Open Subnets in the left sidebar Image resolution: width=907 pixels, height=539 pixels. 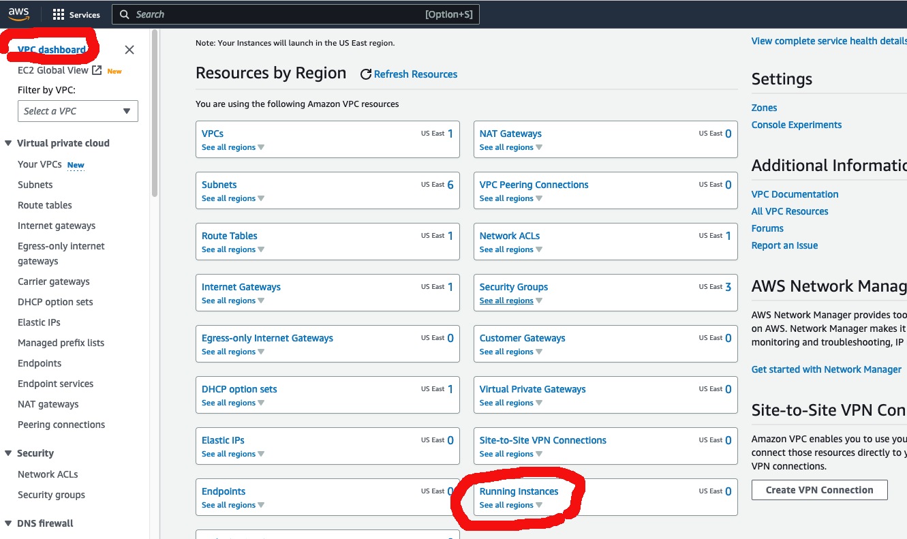click(x=35, y=185)
